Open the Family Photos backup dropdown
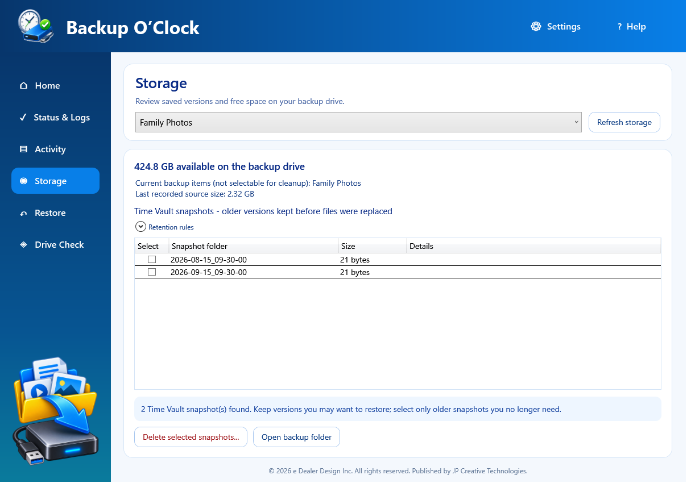Screen dimensions: 695x504 (358, 122)
